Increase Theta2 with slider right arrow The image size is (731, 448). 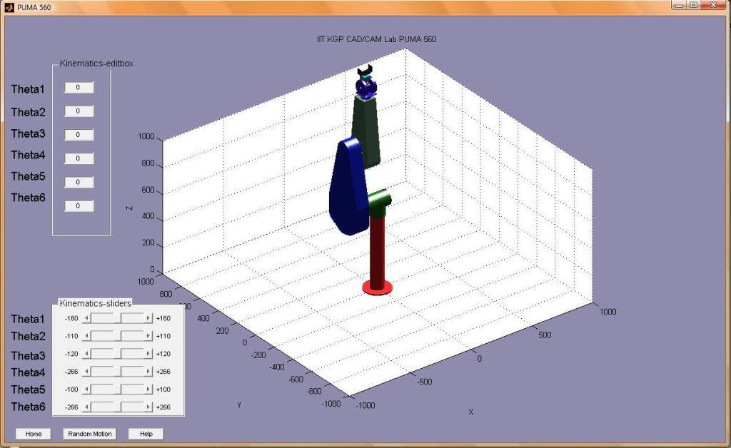(148, 336)
